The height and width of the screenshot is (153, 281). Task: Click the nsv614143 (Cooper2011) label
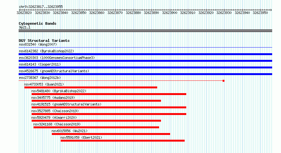[x=40, y=64]
